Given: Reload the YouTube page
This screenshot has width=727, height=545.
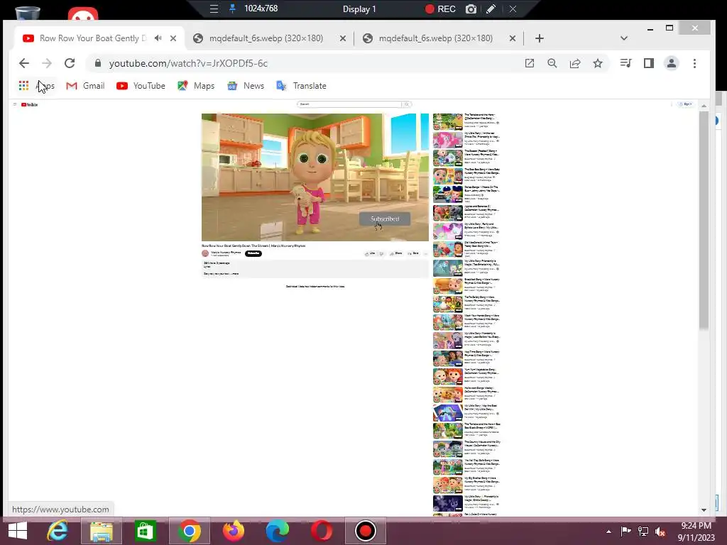Looking at the screenshot, I should (x=70, y=63).
